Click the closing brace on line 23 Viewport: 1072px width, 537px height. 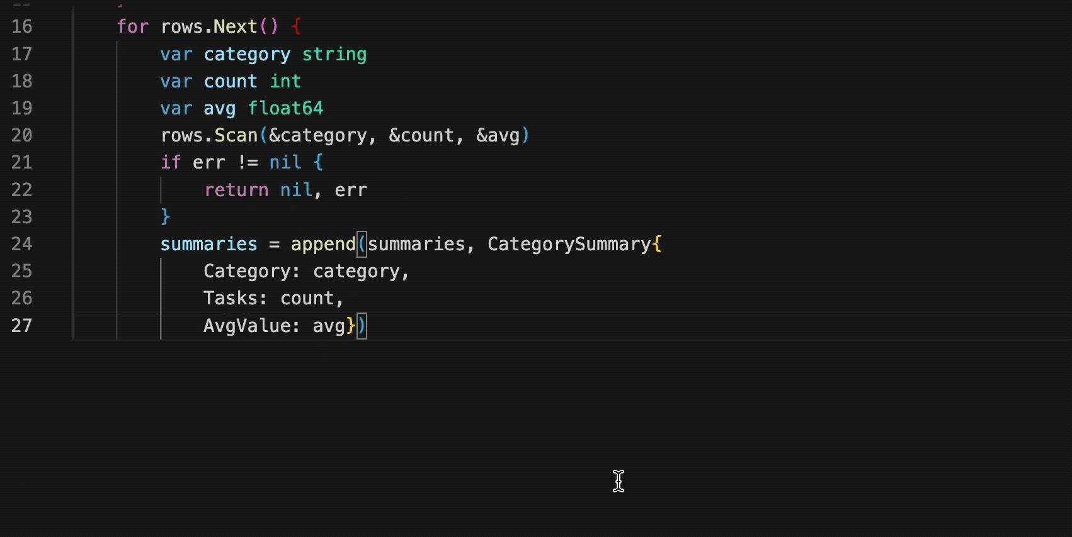coord(165,217)
